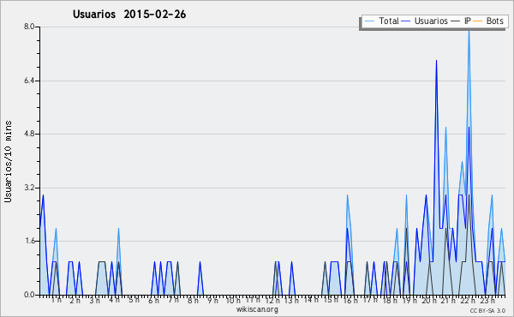This screenshot has width=514, height=317.
Task: Click the chart title Usuarios 2015-02-26
Action: coord(129,14)
